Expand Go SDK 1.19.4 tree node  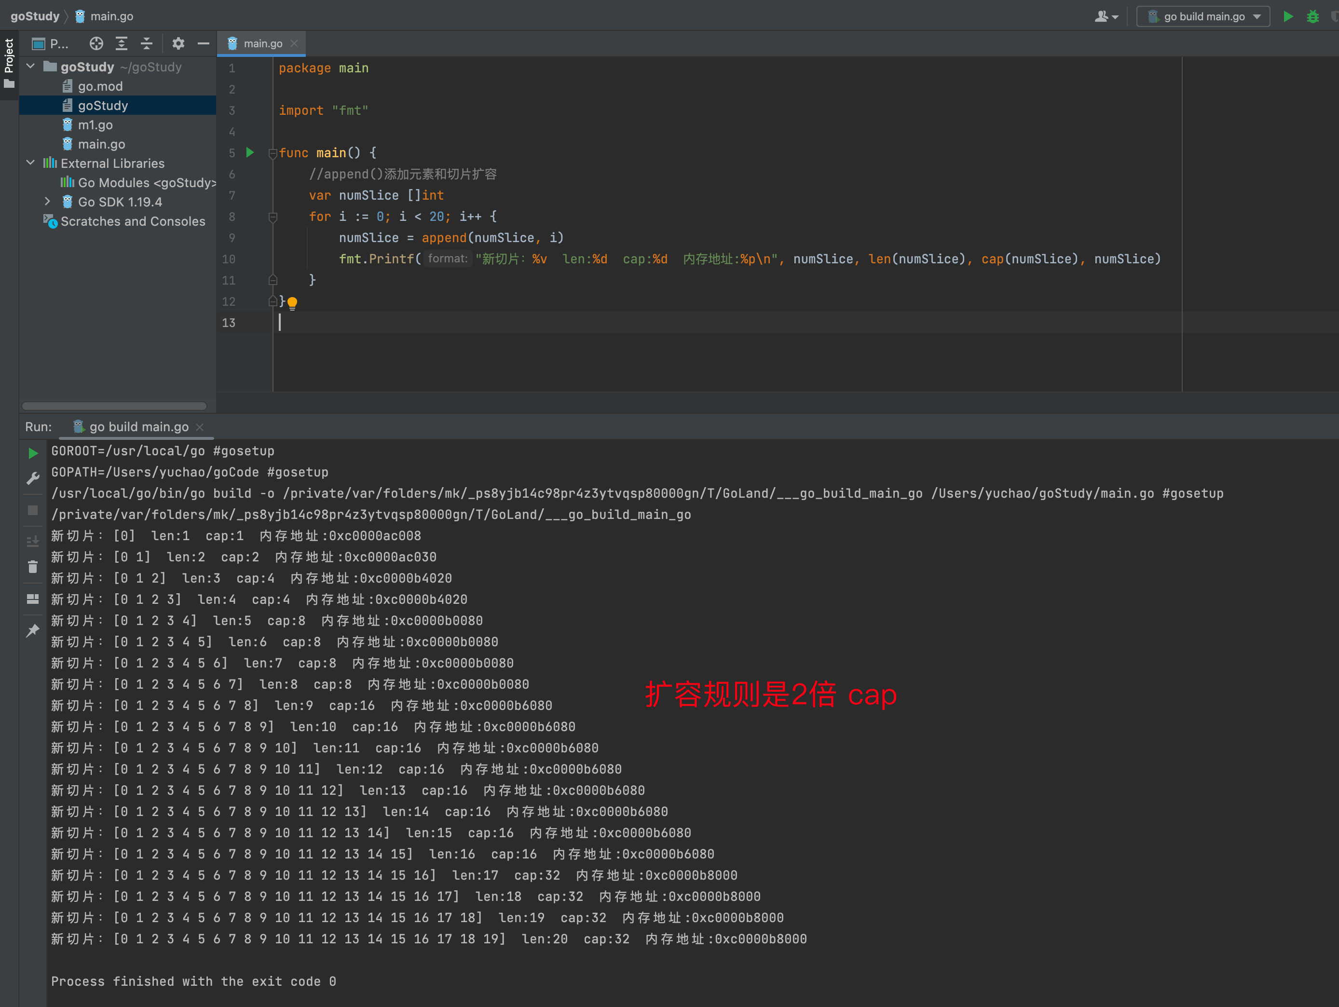tap(48, 202)
